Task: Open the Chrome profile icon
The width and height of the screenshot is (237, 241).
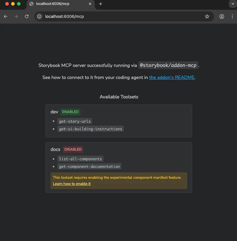Action: (221, 16)
